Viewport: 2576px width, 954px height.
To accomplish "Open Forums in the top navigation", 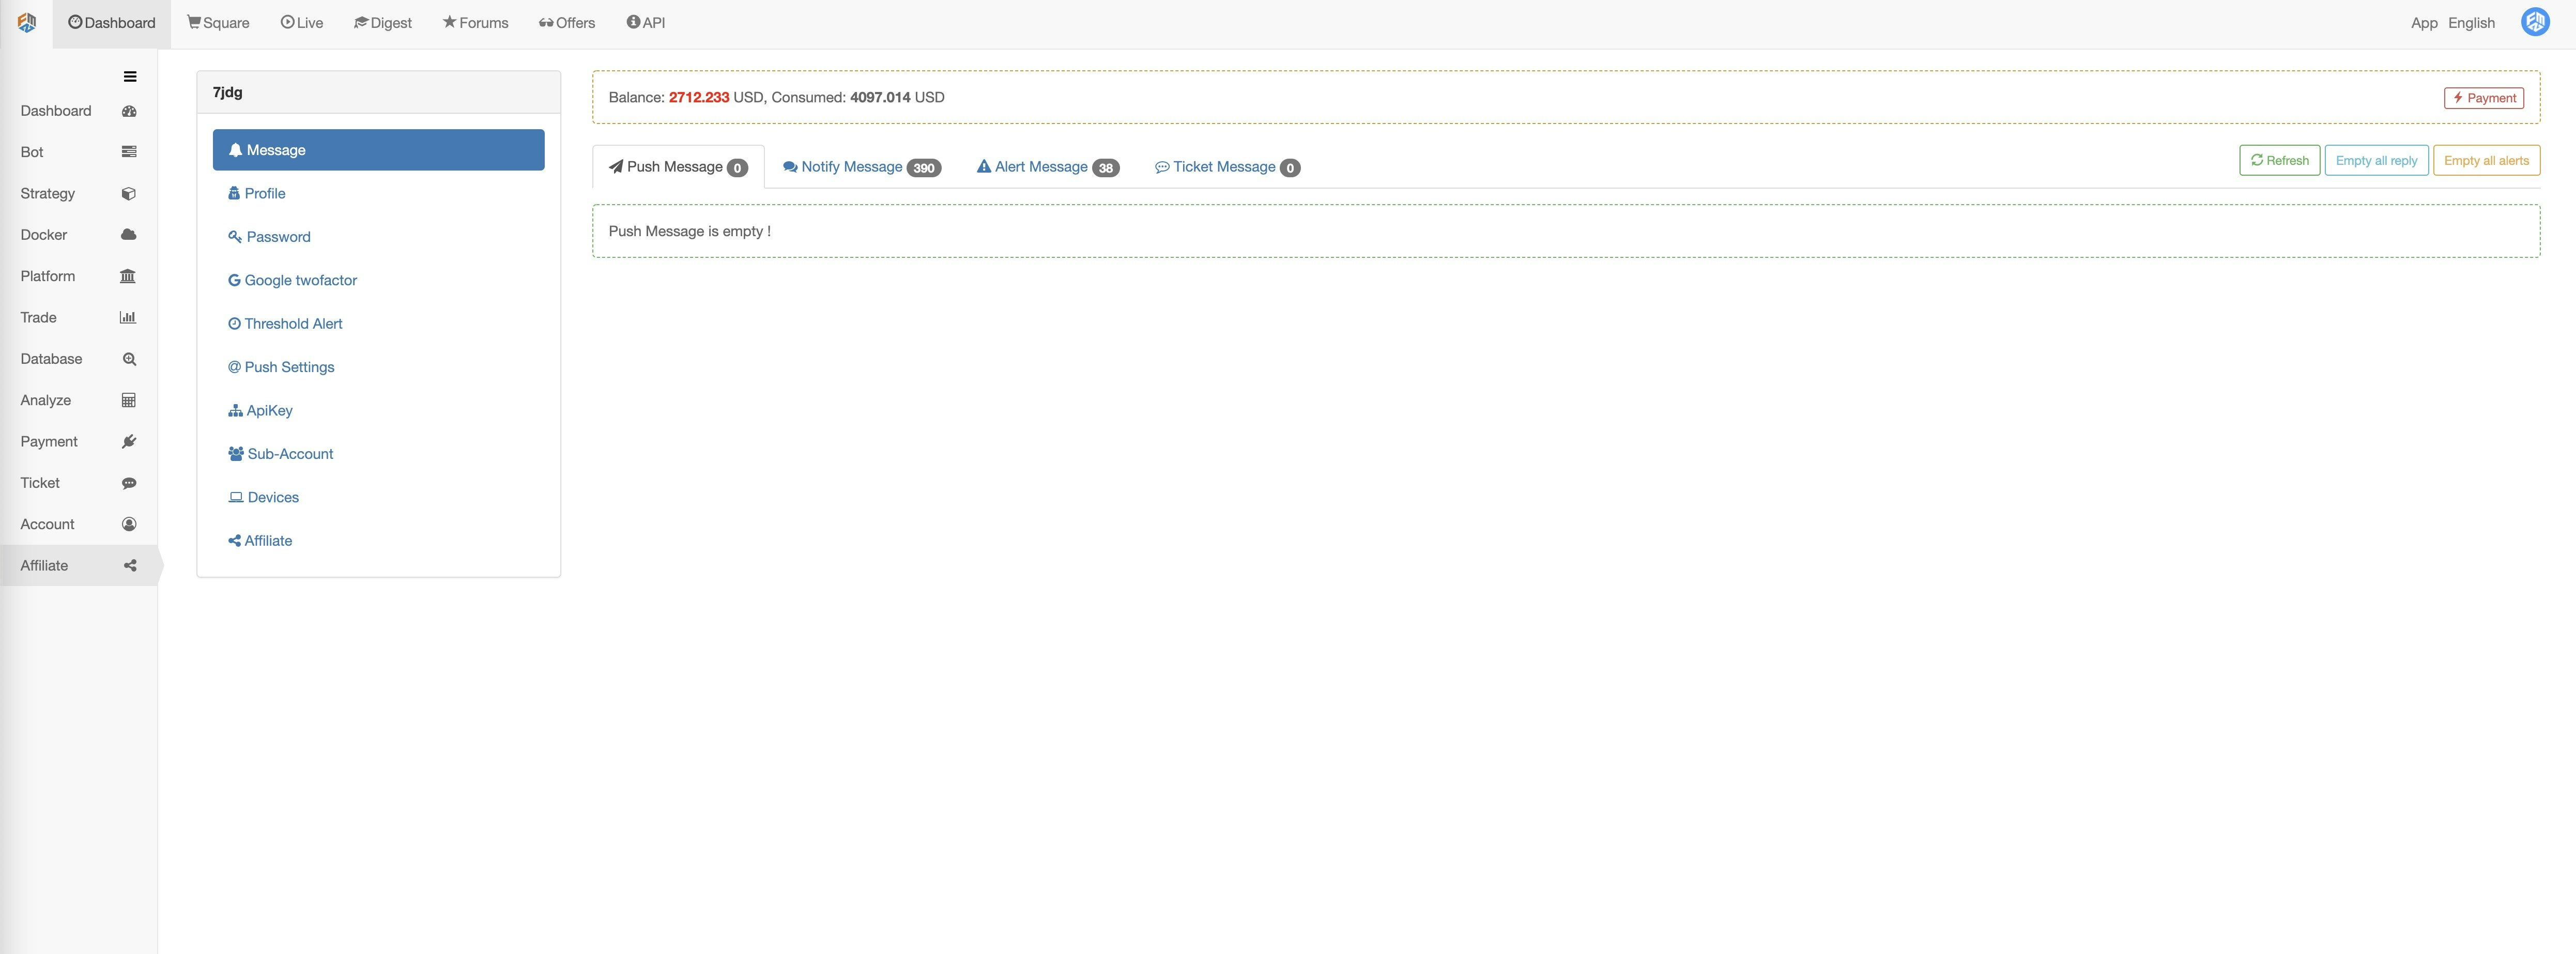I will pos(476,23).
